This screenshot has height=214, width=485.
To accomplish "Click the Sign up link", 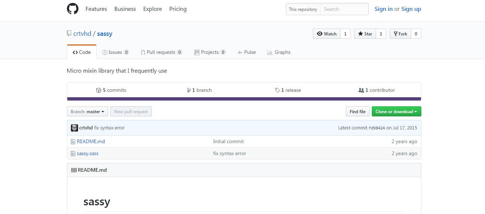I will click(411, 9).
